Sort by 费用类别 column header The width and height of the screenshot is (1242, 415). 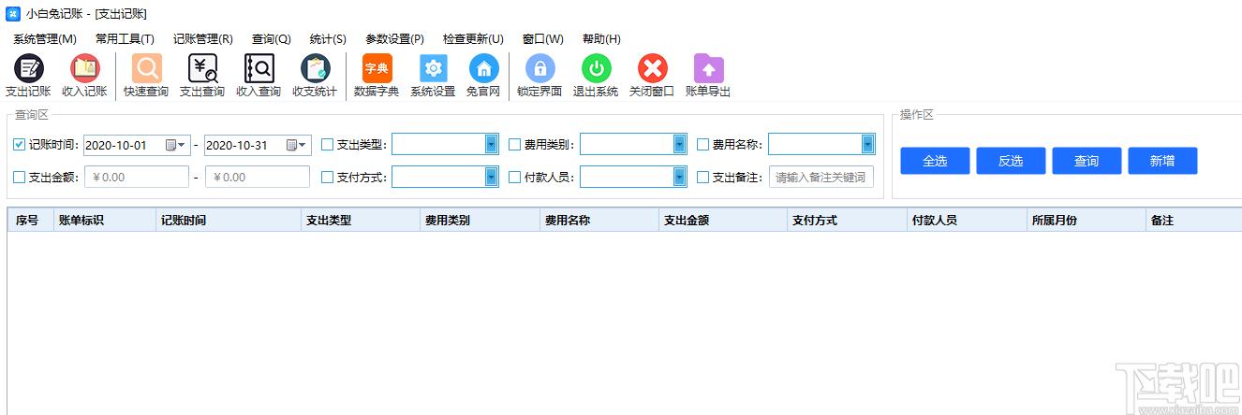click(480, 221)
